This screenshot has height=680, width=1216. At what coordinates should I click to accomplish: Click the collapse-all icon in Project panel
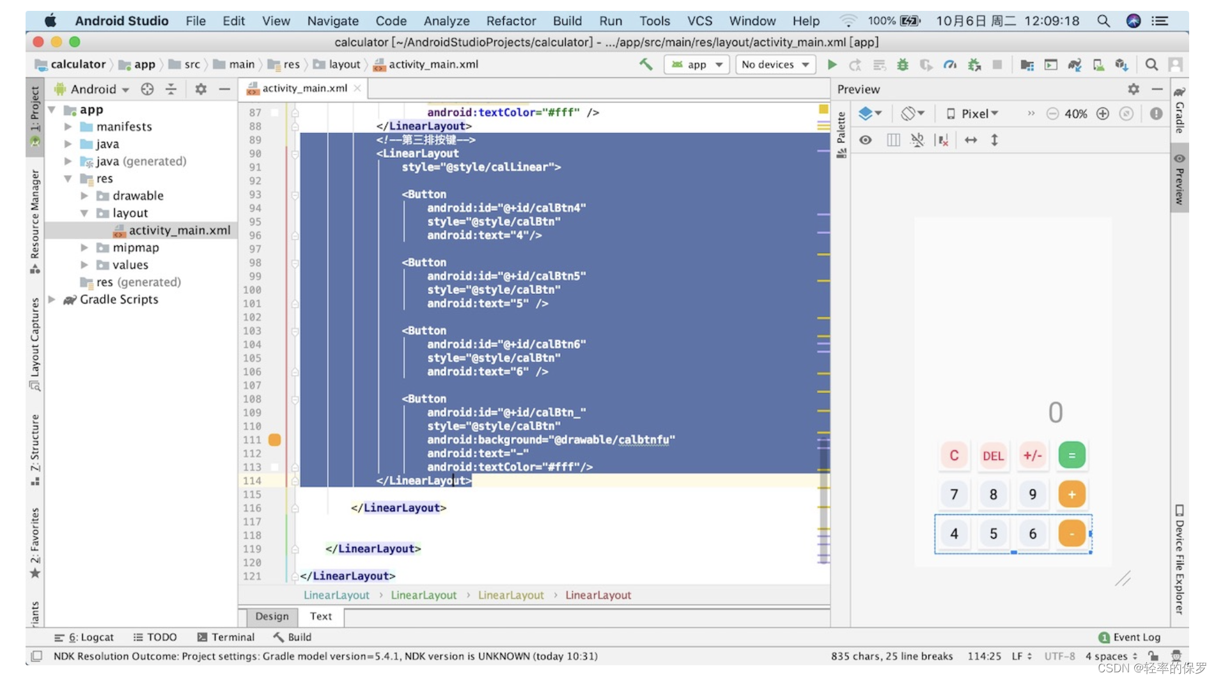pos(171,89)
